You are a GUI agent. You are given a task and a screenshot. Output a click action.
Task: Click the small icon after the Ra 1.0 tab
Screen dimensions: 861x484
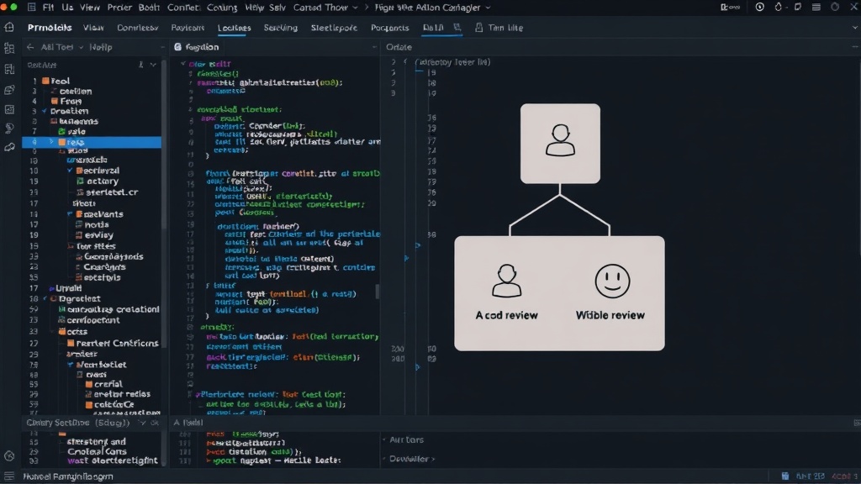pos(457,27)
